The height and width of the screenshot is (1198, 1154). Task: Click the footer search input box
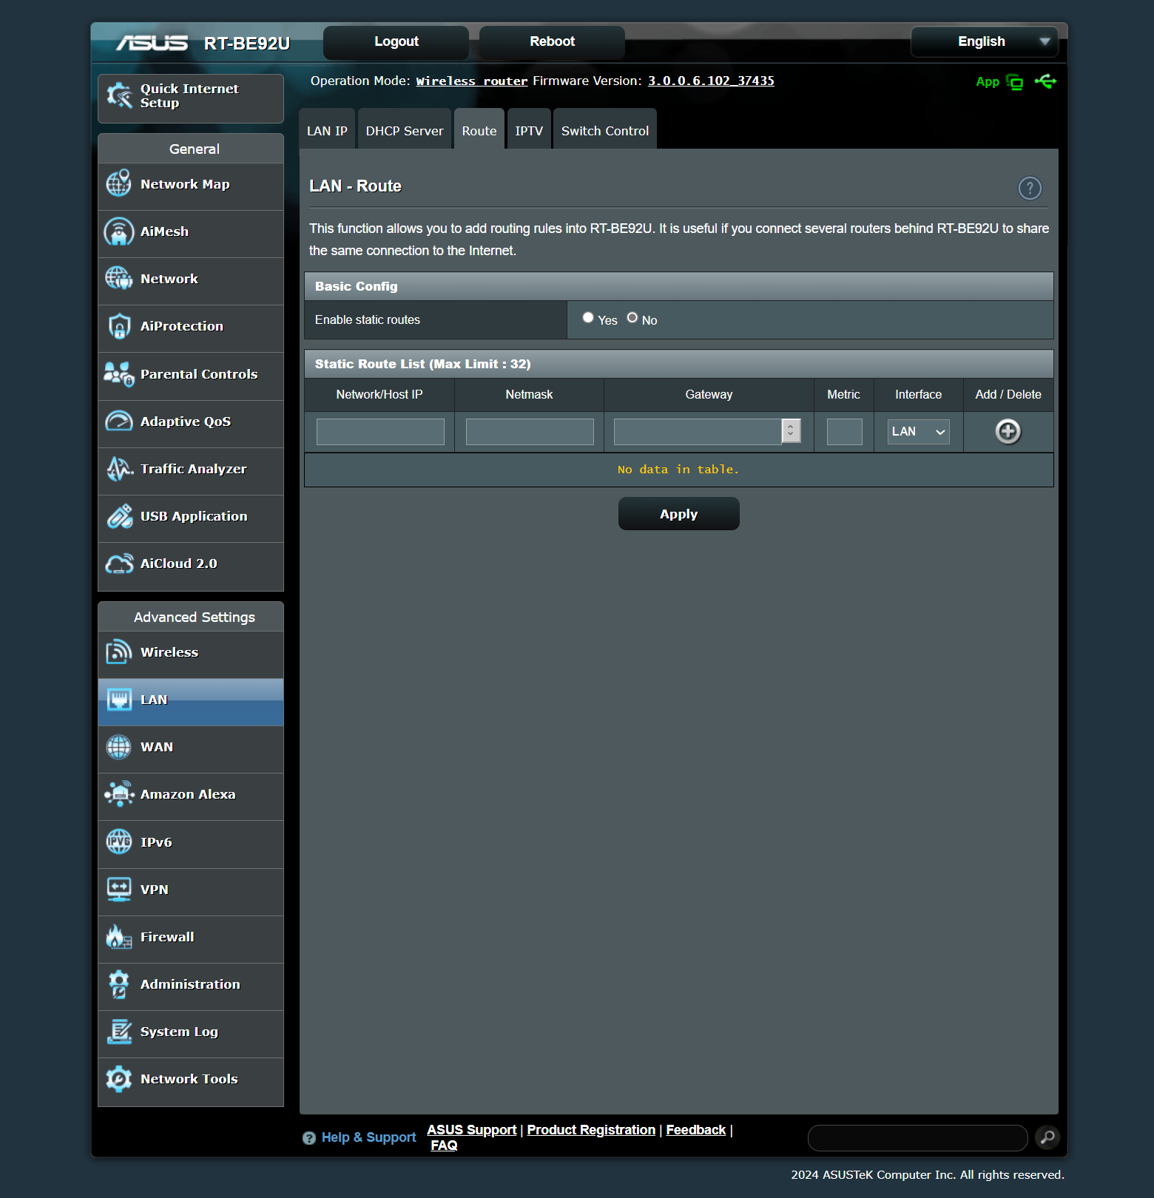(918, 1138)
